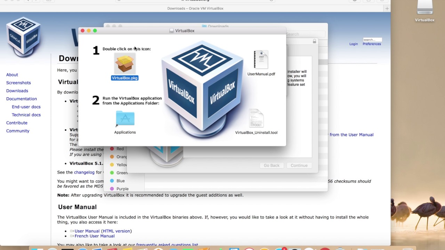Click the Login link
The height and width of the screenshot is (250, 445).
coord(354,44)
